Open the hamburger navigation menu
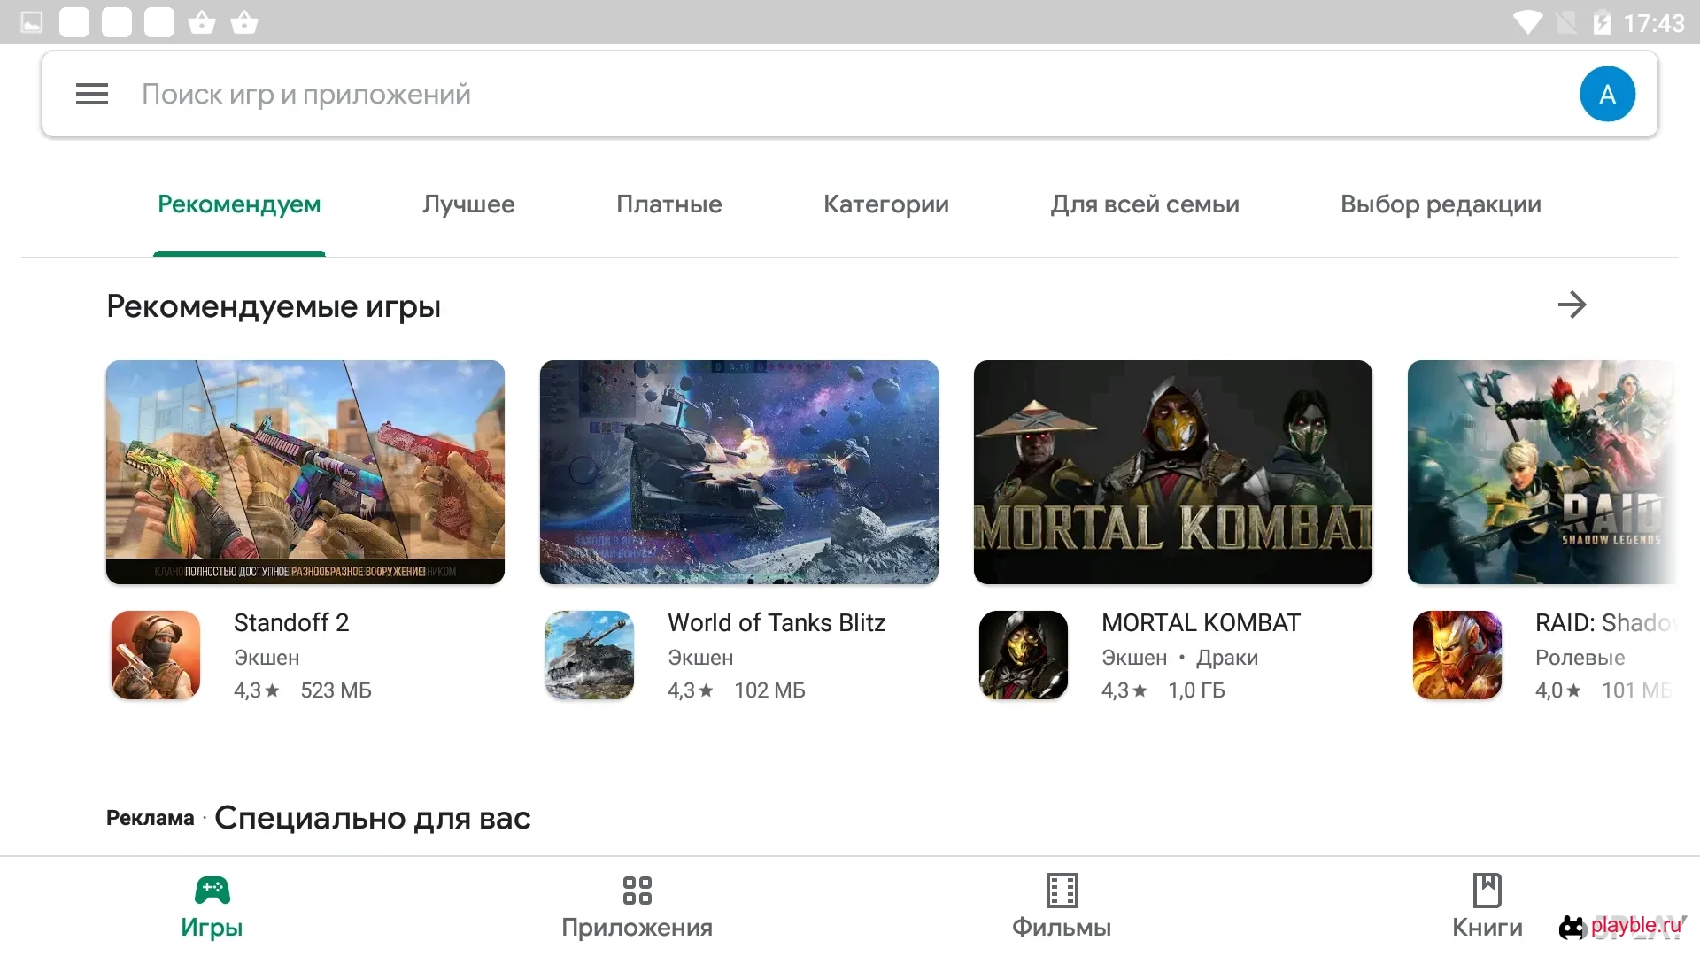The width and height of the screenshot is (1700, 956). (x=92, y=94)
